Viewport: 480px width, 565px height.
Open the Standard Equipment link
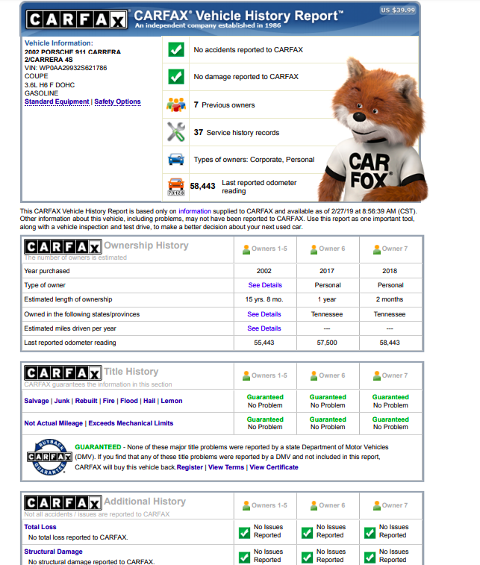(57, 102)
